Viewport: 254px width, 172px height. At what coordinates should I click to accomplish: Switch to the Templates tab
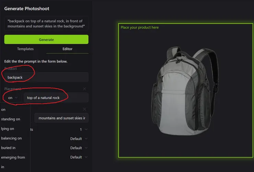coord(25,49)
